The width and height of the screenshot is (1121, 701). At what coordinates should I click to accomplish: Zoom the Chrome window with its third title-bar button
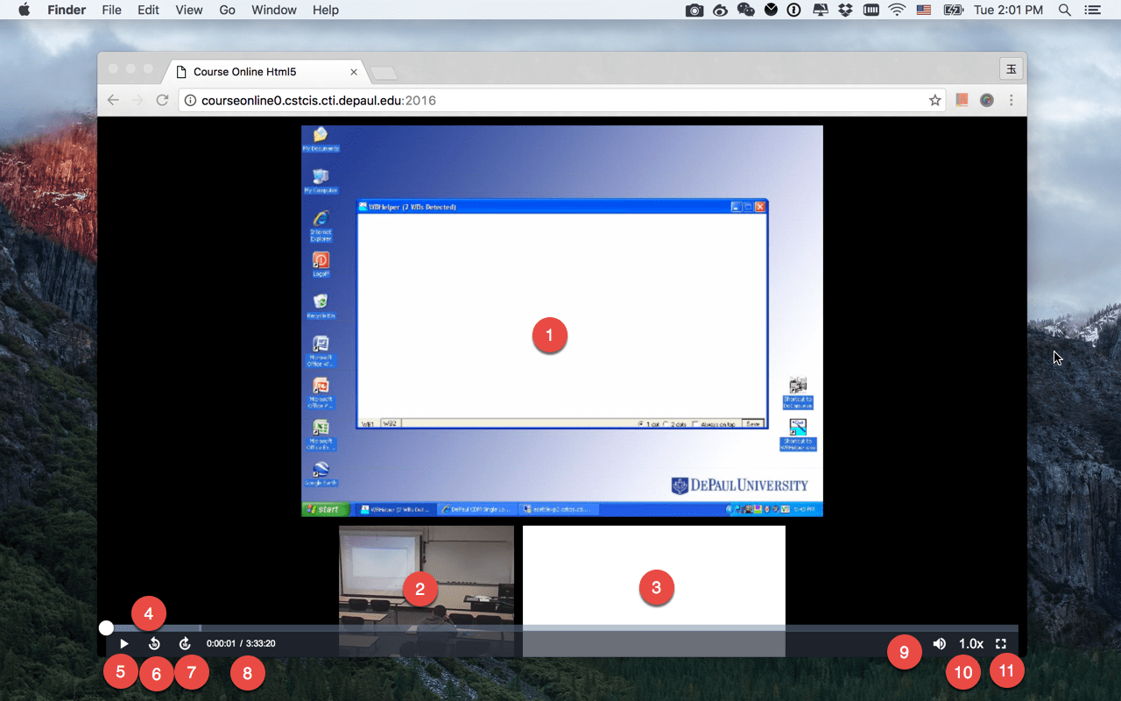(148, 68)
